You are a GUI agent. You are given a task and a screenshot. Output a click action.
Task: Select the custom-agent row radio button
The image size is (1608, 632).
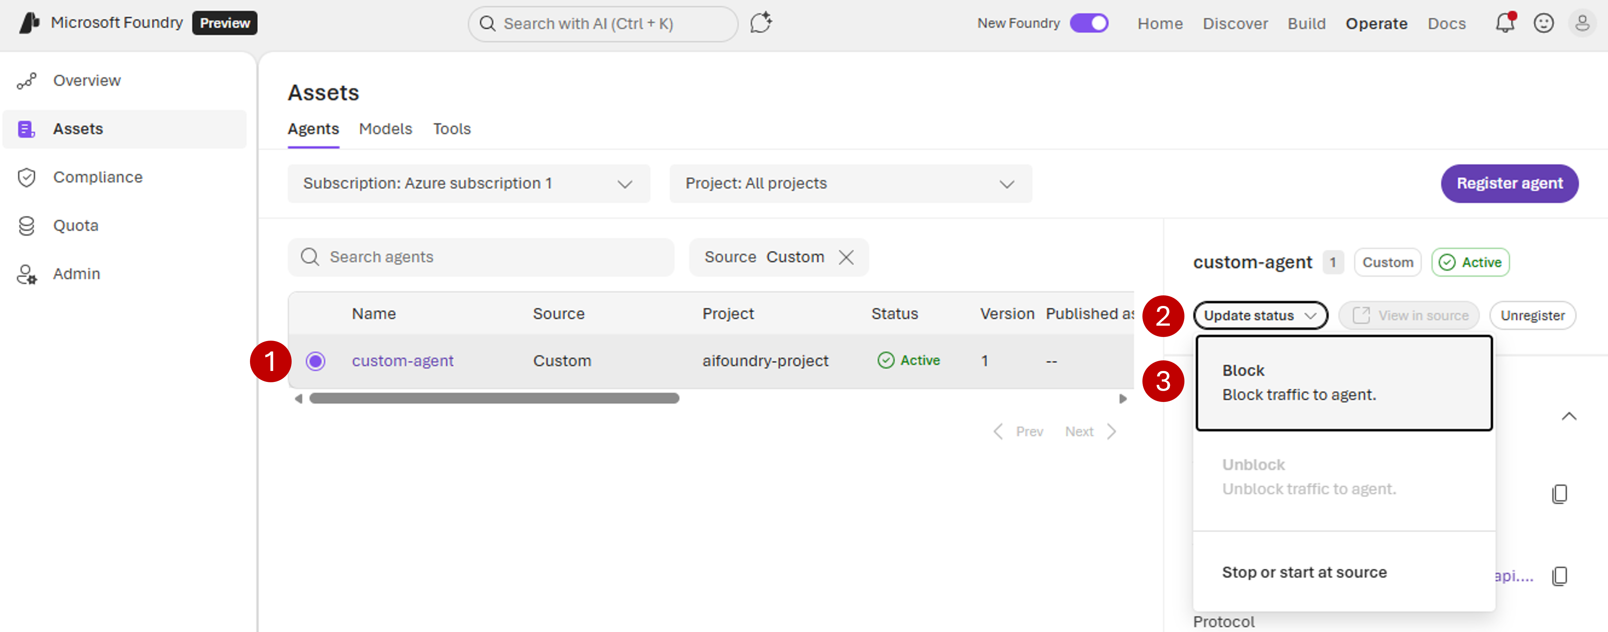tap(315, 361)
